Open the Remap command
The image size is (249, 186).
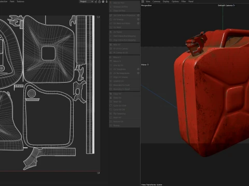click(x=125, y=126)
